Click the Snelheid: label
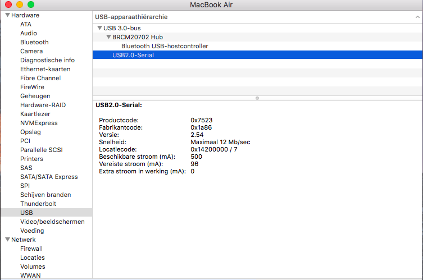423x280 pixels. (112, 142)
